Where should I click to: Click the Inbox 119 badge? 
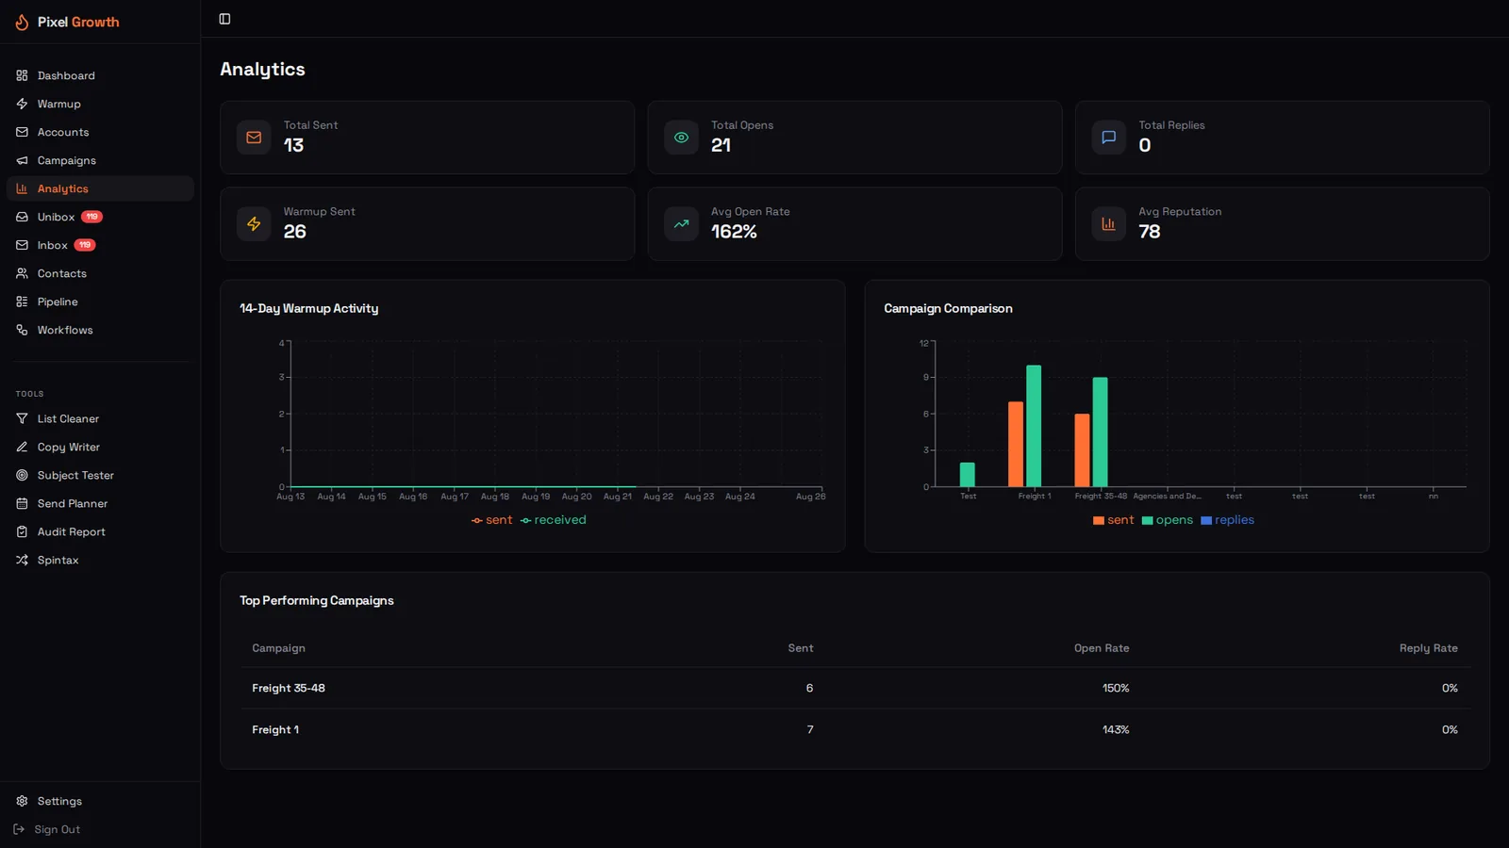pyautogui.click(x=85, y=245)
